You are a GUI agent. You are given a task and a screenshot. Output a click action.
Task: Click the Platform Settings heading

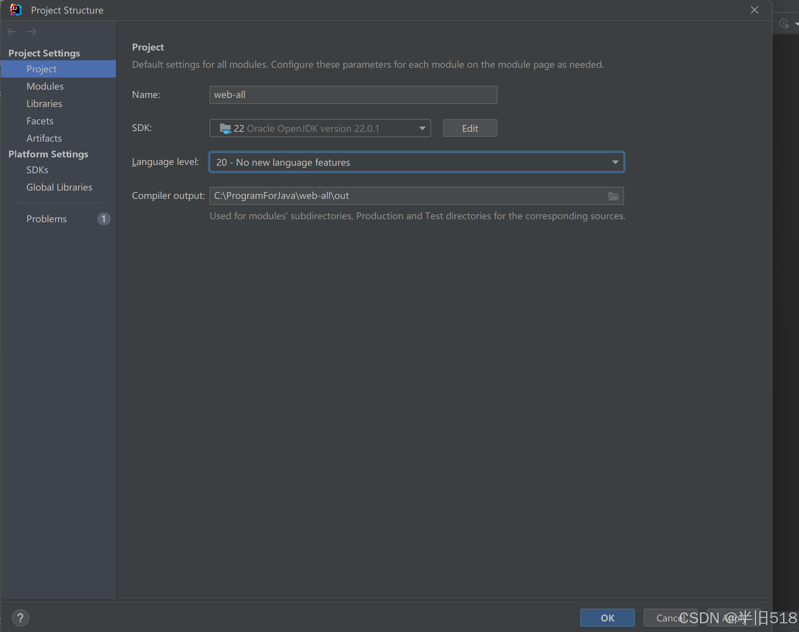pos(48,154)
